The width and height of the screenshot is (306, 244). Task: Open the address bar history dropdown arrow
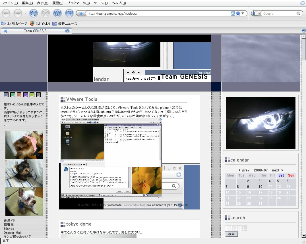pyautogui.click(x=243, y=13)
